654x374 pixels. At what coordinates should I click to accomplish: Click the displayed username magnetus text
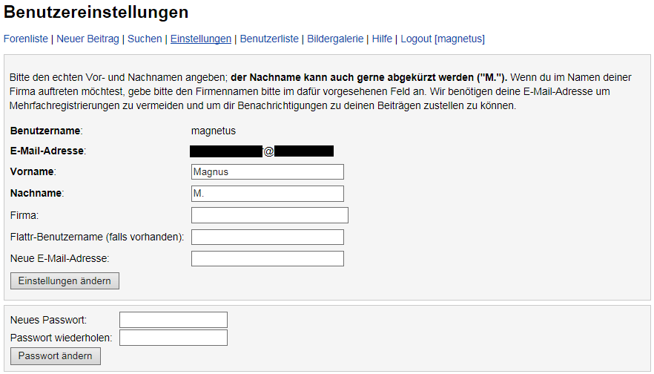[x=214, y=131]
